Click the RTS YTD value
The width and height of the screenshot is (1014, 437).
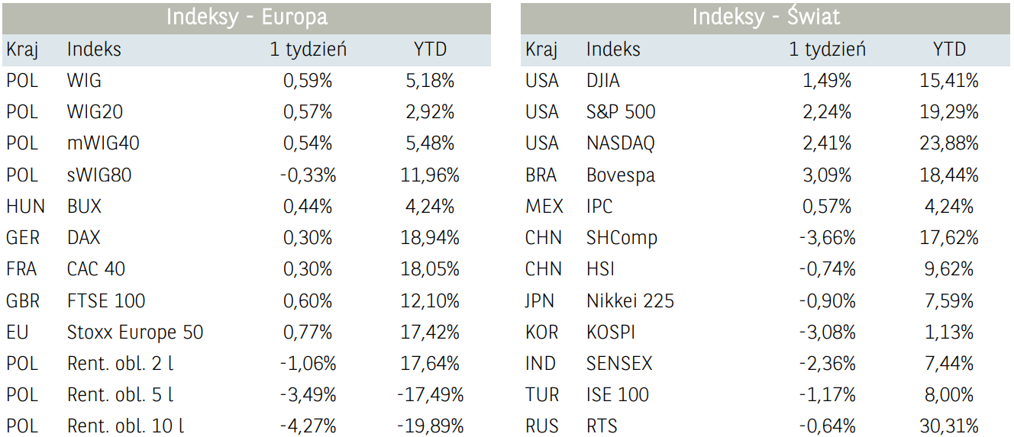coord(949,426)
